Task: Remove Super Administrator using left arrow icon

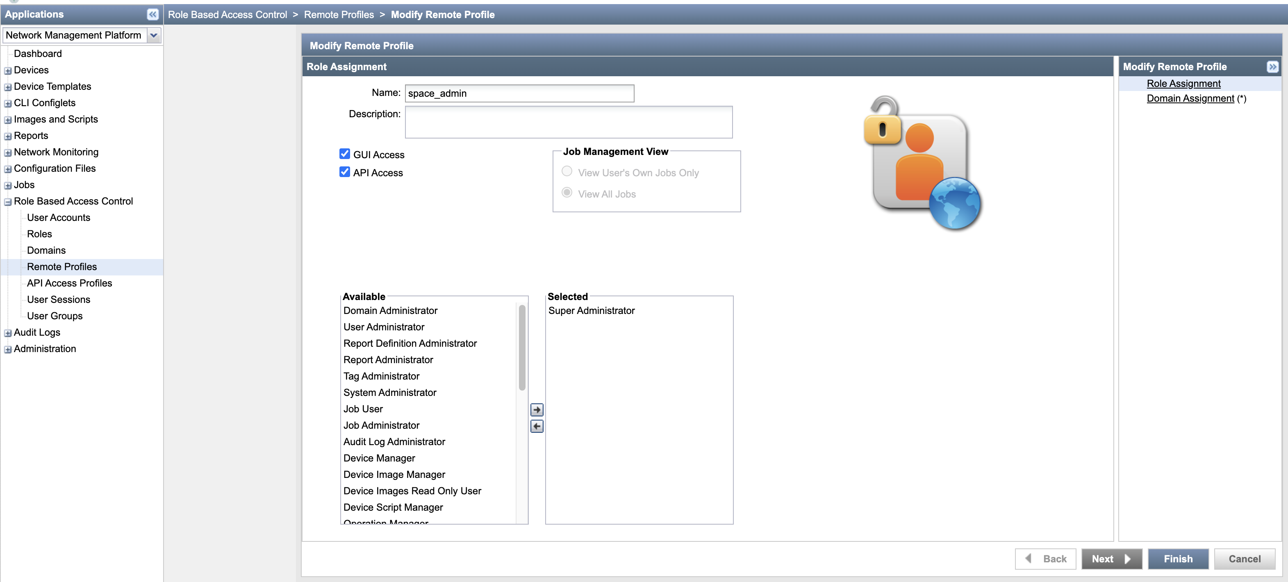Action: coord(536,426)
